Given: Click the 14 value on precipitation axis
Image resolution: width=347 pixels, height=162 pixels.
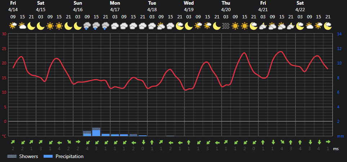Looking at the screenshot, I should coord(339,34).
